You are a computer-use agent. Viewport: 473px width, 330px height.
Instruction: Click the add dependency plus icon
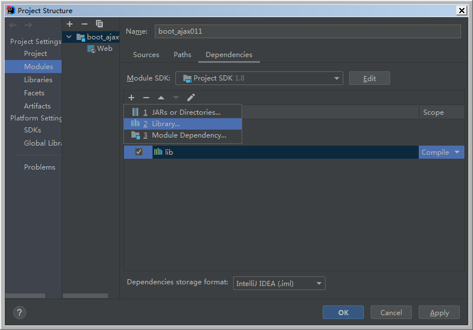tap(131, 98)
